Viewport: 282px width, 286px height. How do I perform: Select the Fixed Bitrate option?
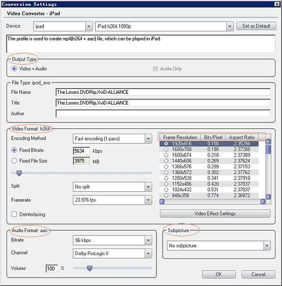(x=28, y=151)
